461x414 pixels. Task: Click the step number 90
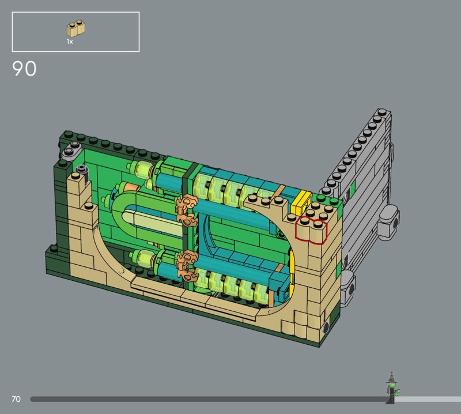click(24, 69)
